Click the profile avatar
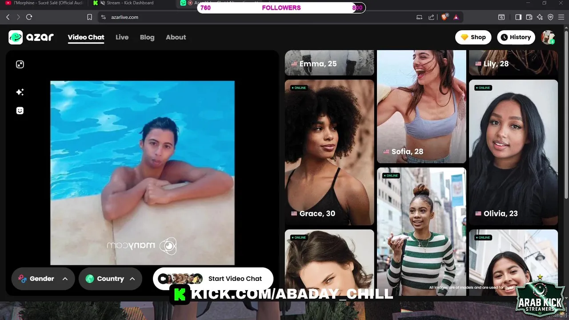Viewport: 569px width, 320px height. (548, 37)
